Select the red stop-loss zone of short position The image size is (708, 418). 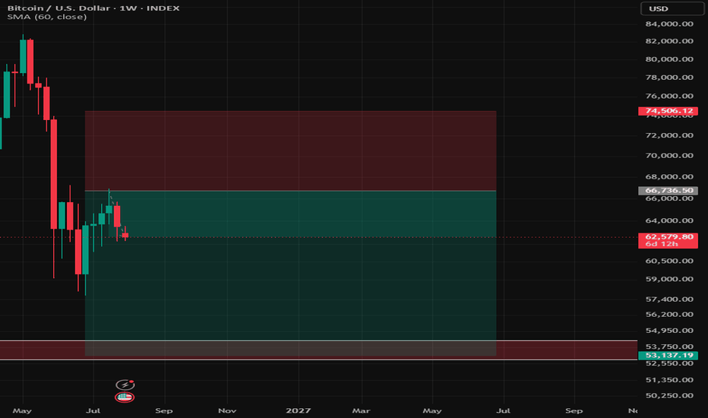[290, 150]
